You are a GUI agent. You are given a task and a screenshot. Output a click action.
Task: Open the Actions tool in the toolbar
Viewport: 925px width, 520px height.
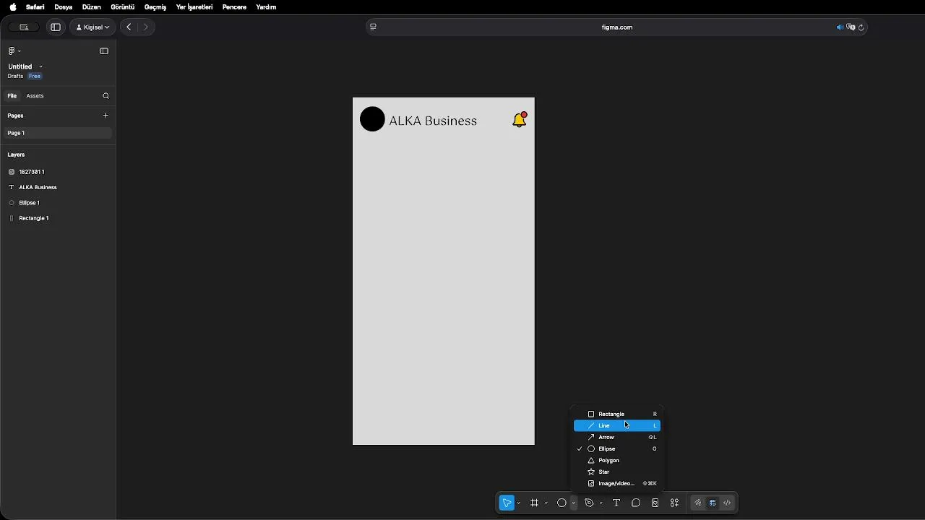tap(655, 503)
